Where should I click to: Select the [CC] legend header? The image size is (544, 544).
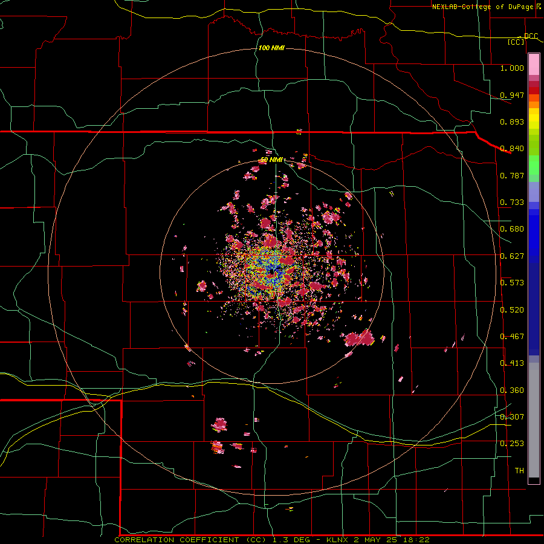(x=516, y=42)
